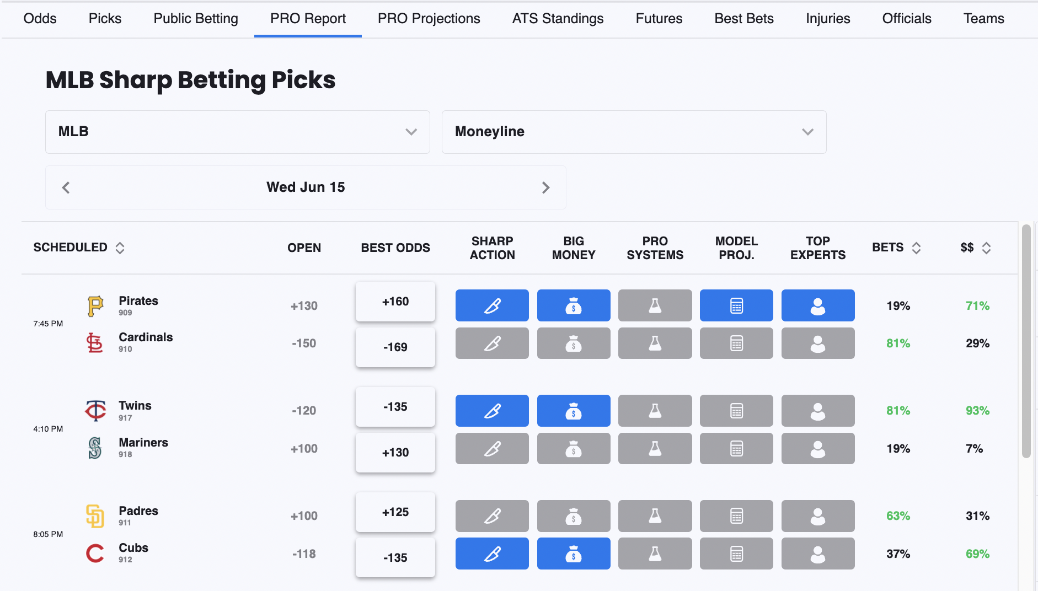
Task: Click the Twins Big Money bag icon
Action: point(573,411)
